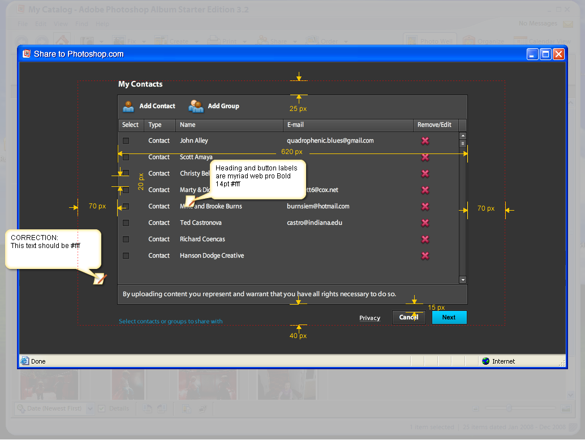Screen dimensions: 585x440
Task: Click the Next button
Action: click(449, 318)
